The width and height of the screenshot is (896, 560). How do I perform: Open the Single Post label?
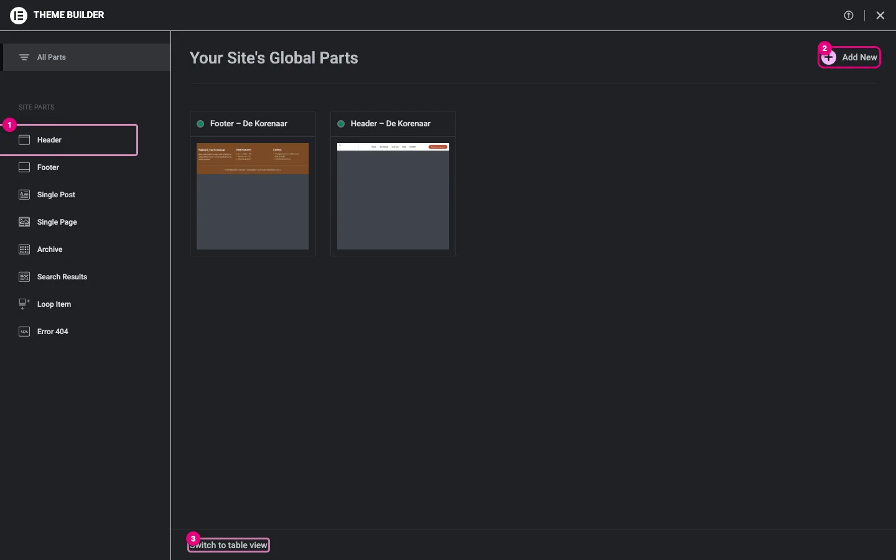pyautogui.click(x=56, y=195)
